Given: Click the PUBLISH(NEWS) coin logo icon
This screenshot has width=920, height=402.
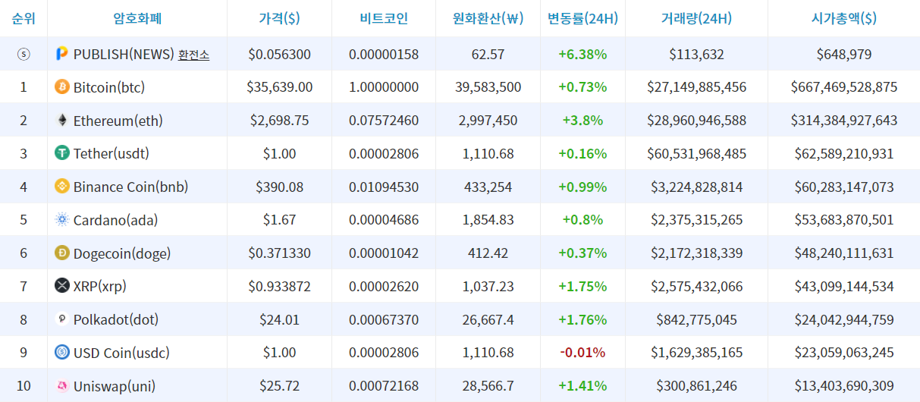Looking at the screenshot, I should pyautogui.click(x=62, y=54).
